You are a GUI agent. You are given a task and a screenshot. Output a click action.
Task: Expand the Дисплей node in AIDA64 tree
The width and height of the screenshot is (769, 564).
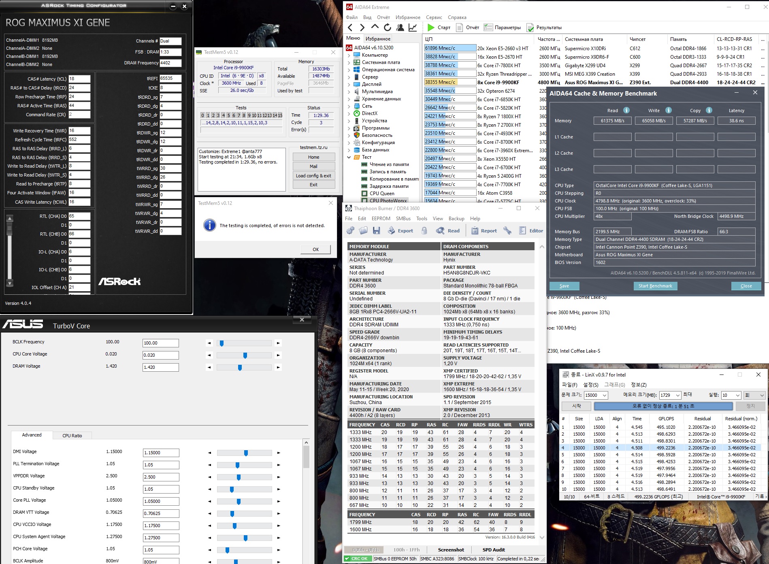point(349,84)
